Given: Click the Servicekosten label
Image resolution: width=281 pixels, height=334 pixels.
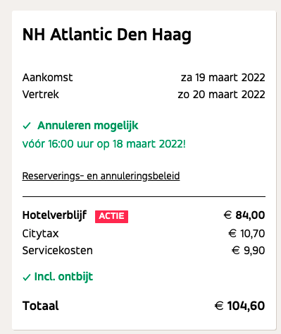Looking at the screenshot, I should click(x=58, y=251).
